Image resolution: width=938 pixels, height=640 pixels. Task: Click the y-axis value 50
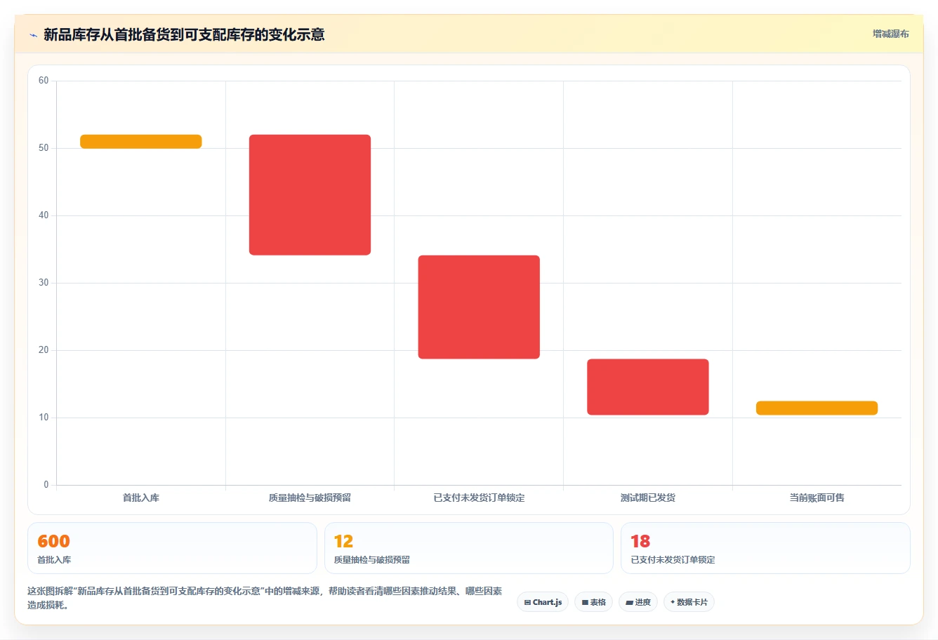44,148
